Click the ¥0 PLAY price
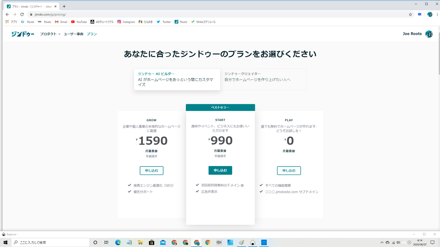The width and height of the screenshot is (440, 247). coord(289,141)
